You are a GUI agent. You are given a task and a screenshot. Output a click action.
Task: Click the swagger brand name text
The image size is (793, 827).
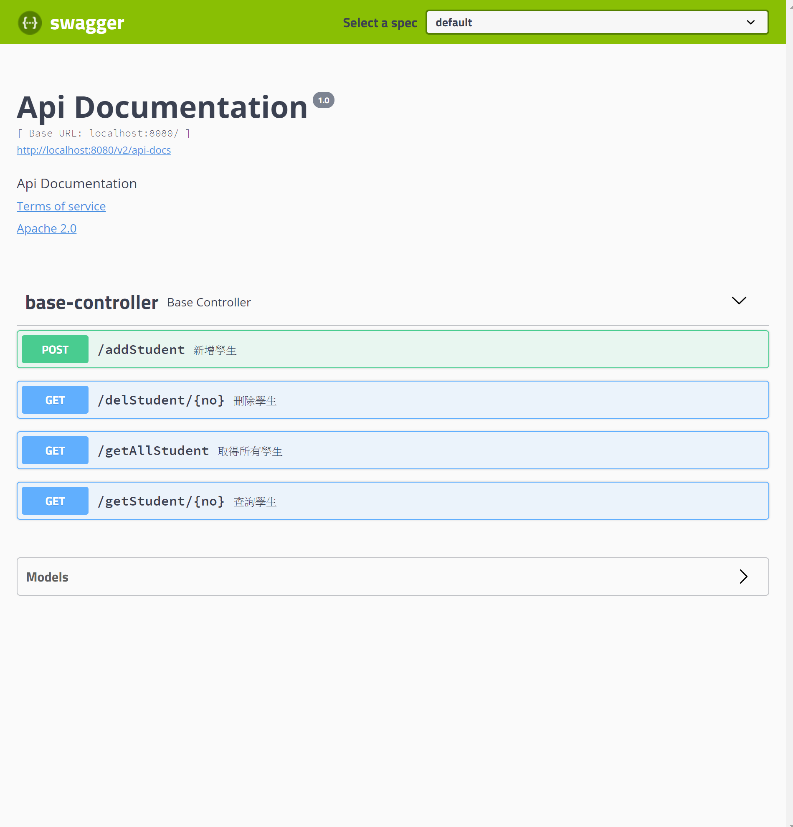(x=87, y=24)
